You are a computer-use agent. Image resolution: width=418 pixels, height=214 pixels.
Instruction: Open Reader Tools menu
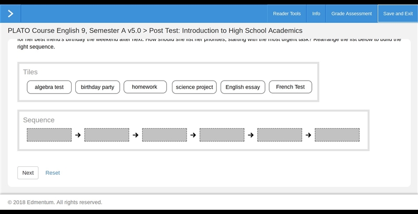[x=286, y=14]
